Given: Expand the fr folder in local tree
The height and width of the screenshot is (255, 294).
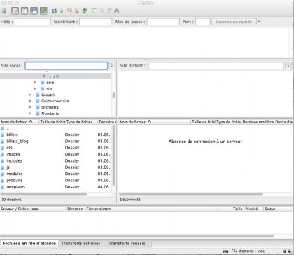Looking at the screenshot, I should 44,76.
